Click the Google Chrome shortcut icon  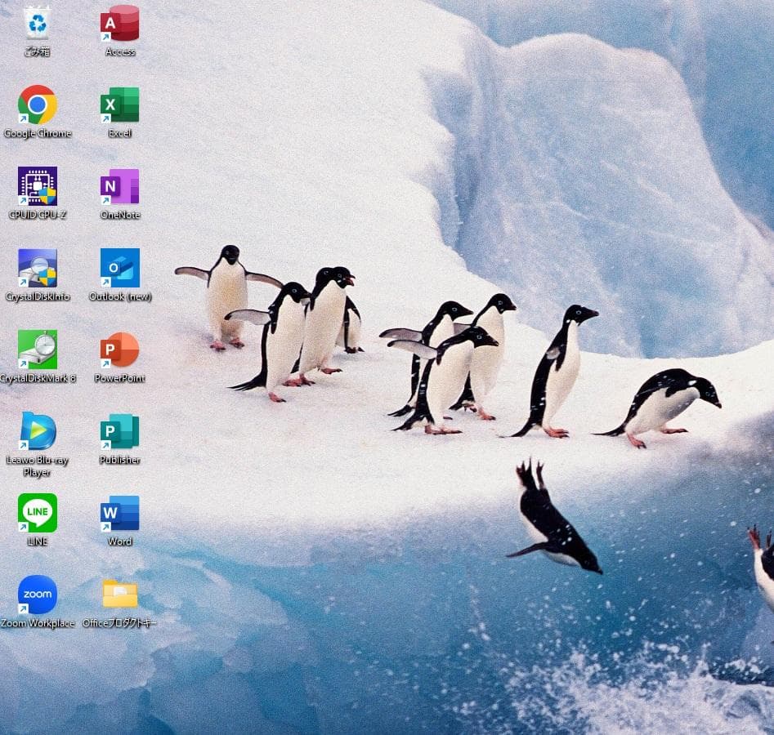[x=38, y=105]
